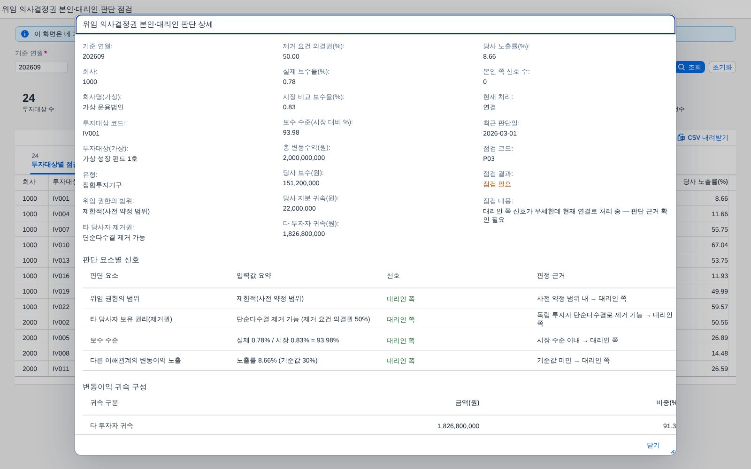
Task: Select the 위임 권한의 범위 signal row
Action: (x=379, y=298)
